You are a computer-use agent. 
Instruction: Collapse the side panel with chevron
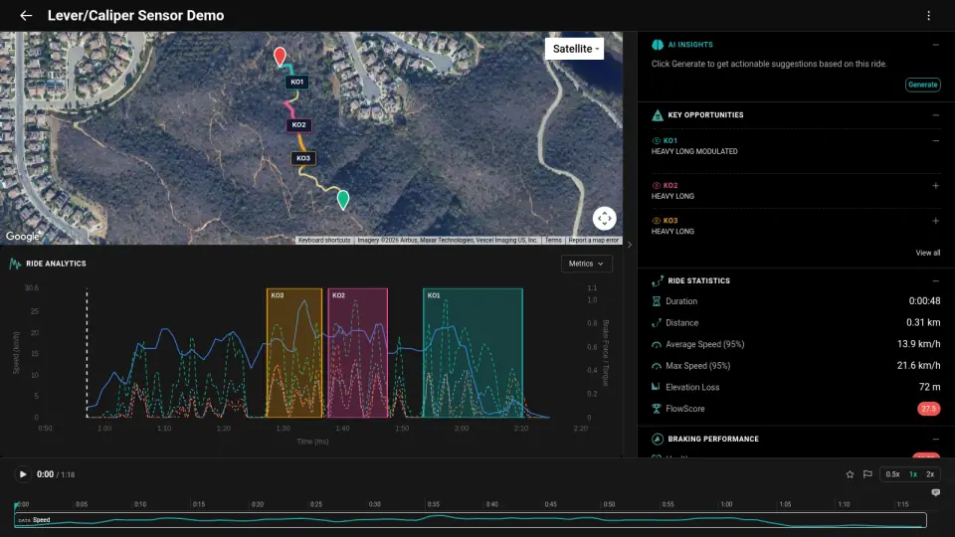click(x=630, y=245)
